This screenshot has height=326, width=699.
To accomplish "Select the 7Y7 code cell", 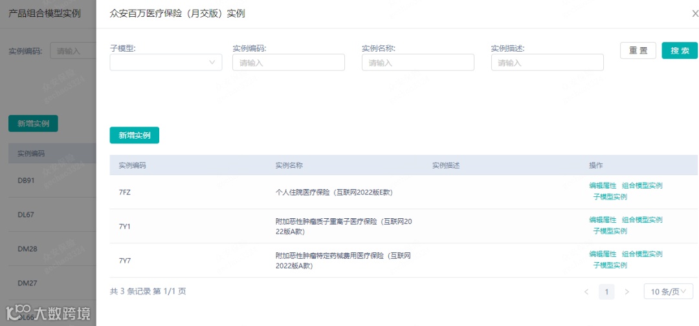I will tap(124, 261).
